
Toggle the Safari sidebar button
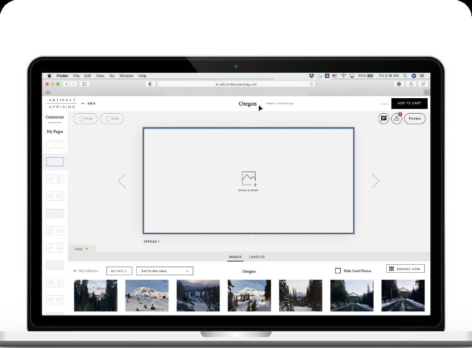pyautogui.click(x=85, y=85)
